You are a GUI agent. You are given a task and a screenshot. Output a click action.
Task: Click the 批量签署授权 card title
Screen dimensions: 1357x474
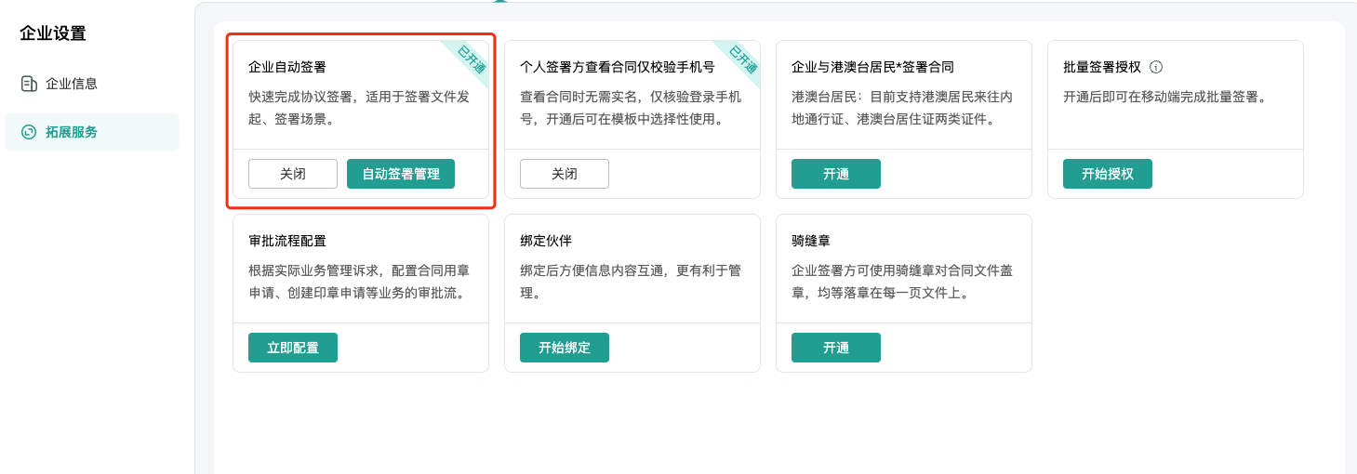click(x=1102, y=67)
